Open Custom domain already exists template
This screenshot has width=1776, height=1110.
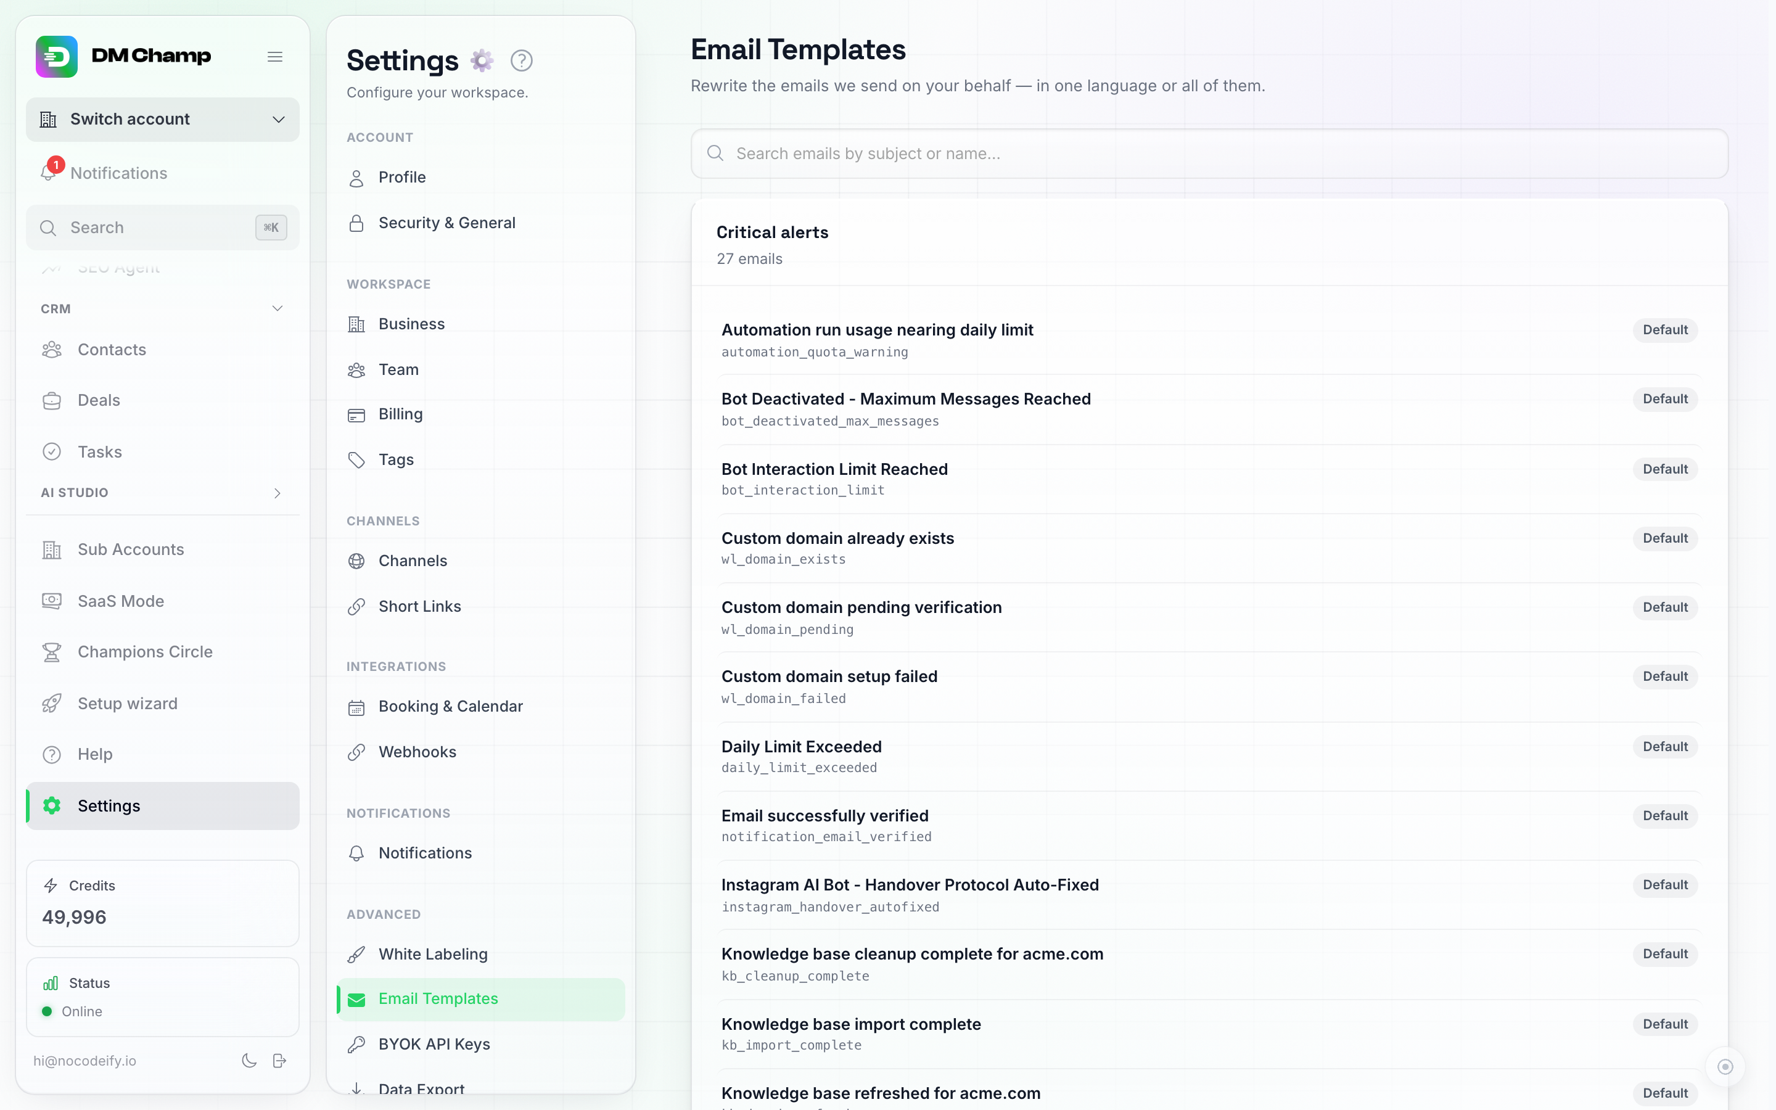pyautogui.click(x=1209, y=548)
